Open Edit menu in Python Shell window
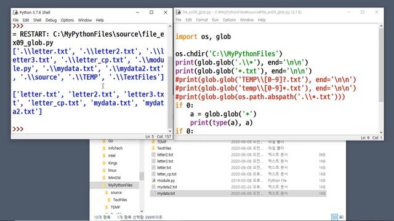The width and height of the screenshot is (394, 221). coord(26,20)
